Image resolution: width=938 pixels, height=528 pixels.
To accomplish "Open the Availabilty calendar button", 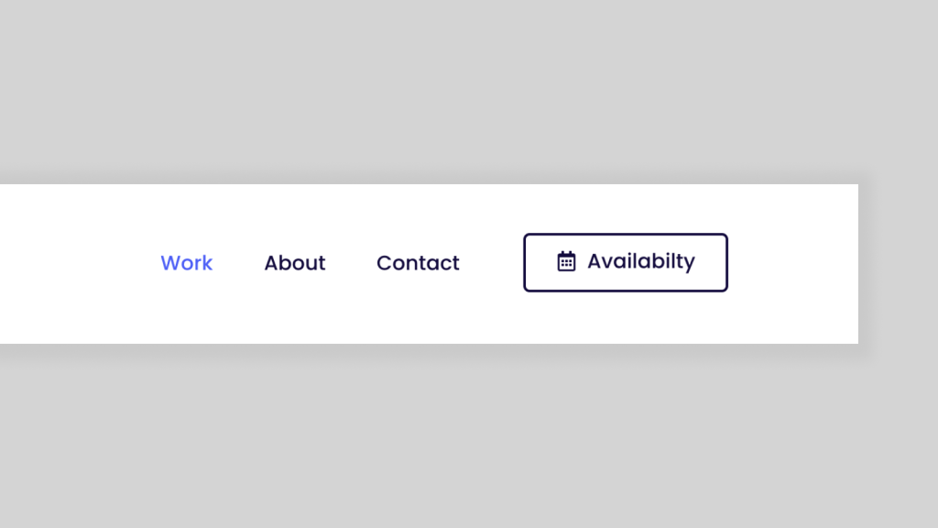I will coord(626,262).
